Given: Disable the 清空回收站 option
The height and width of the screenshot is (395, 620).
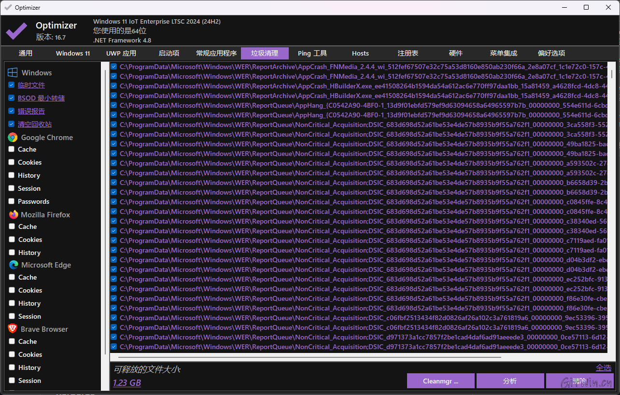Looking at the screenshot, I should tap(11, 124).
